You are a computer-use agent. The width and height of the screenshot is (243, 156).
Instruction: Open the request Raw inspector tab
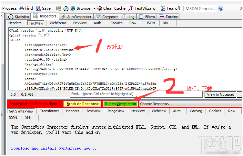[x=133, y=23]
